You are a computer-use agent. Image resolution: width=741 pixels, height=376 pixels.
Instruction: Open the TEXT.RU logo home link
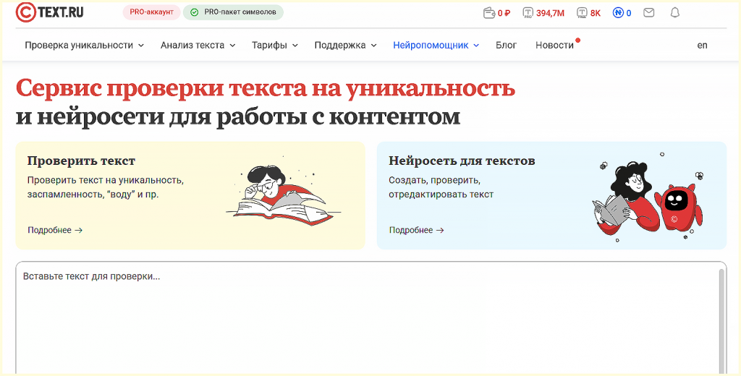click(x=50, y=12)
